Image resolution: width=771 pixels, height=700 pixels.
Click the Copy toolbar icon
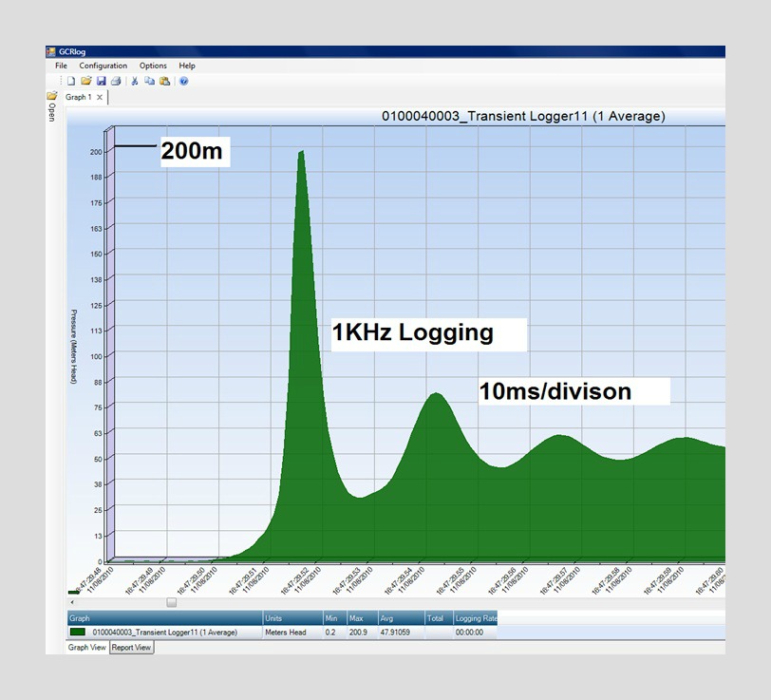(x=149, y=82)
